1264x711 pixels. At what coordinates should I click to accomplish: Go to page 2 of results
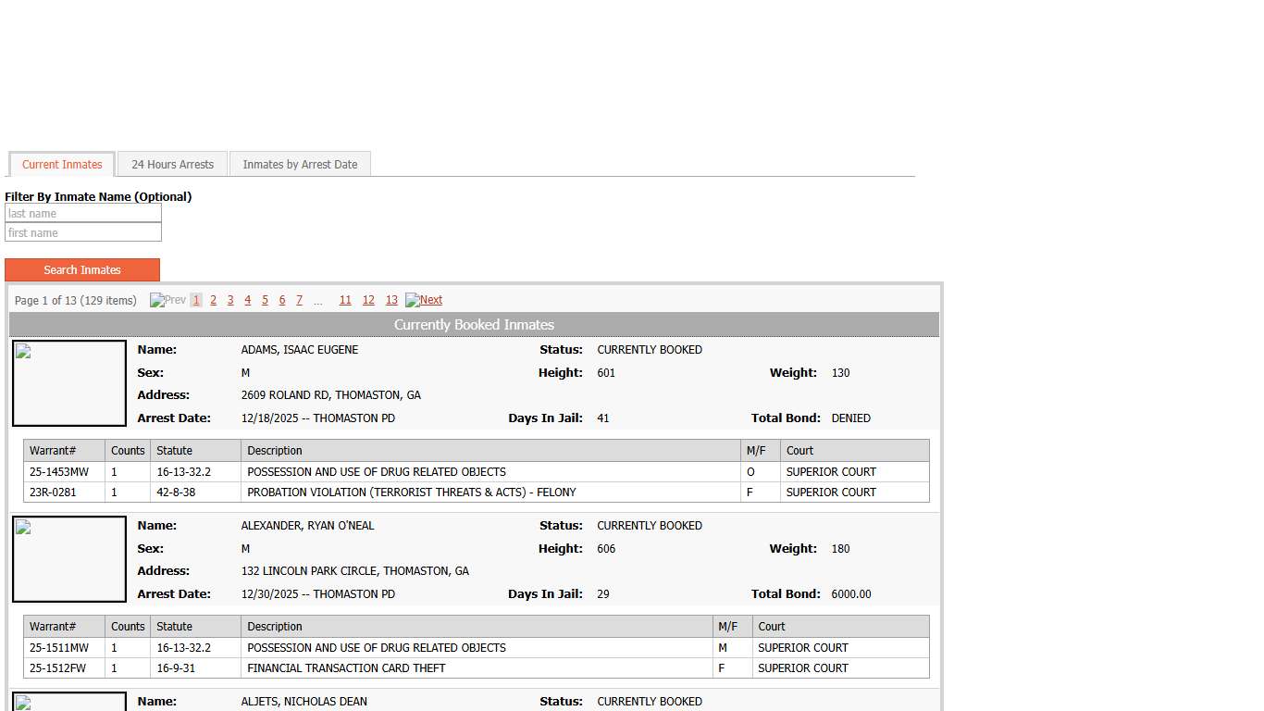click(x=213, y=300)
